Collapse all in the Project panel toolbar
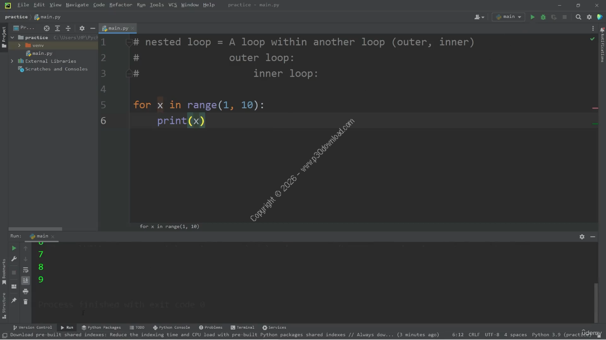606x340 pixels. click(68, 28)
